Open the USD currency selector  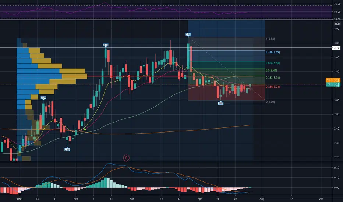(337, 24)
